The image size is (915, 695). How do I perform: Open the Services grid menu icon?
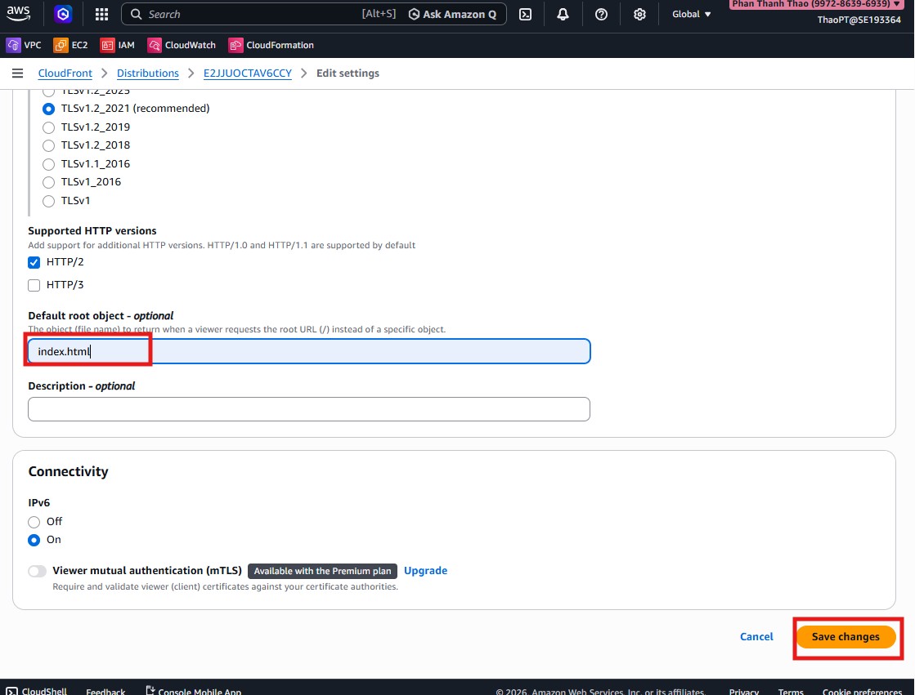tap(101, 14)
